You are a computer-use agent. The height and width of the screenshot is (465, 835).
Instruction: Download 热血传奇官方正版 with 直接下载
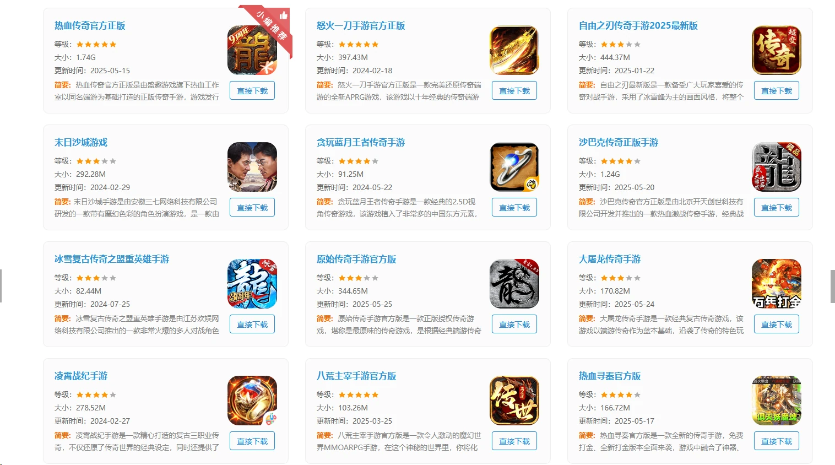pos(252,91)
